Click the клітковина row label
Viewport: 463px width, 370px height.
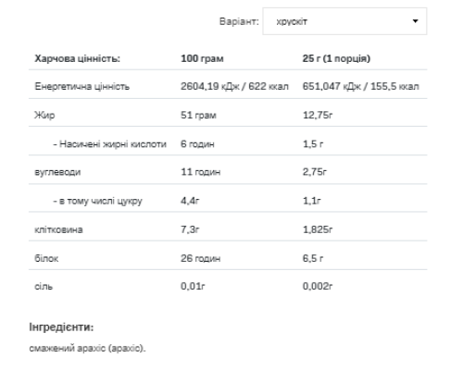[58, 229]
